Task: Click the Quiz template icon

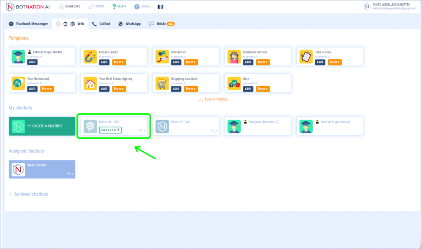Action: pos(234,83)
